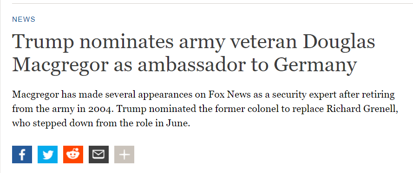Share the article on Twitter
Viewport: 413px width, 173px height.
point(48,154)
